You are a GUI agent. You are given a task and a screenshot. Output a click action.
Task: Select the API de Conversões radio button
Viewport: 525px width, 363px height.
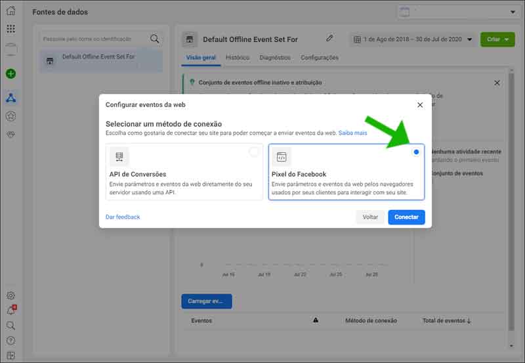254,152
